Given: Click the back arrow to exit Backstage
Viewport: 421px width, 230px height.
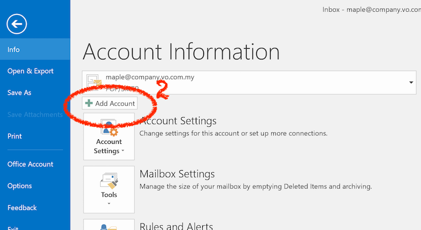Looking at the screenshot, I should tap(17, 24).
